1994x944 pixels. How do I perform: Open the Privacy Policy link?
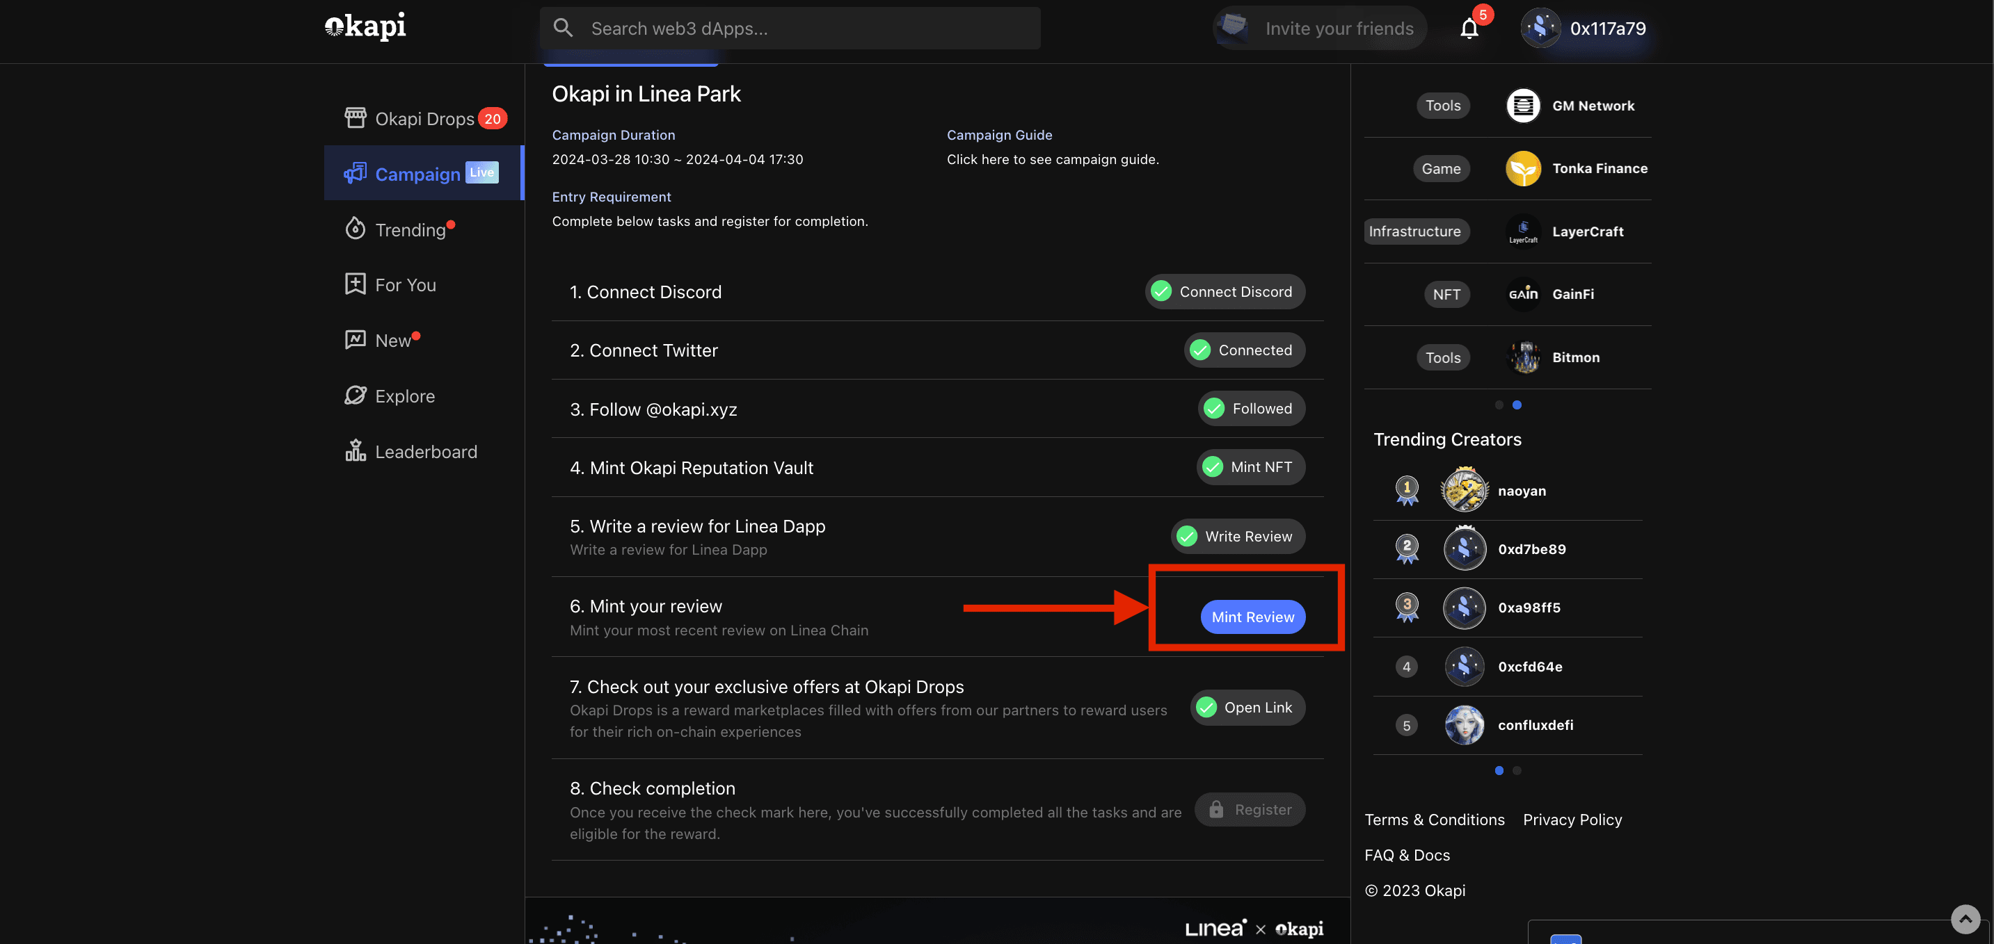tap(1572, 820)
